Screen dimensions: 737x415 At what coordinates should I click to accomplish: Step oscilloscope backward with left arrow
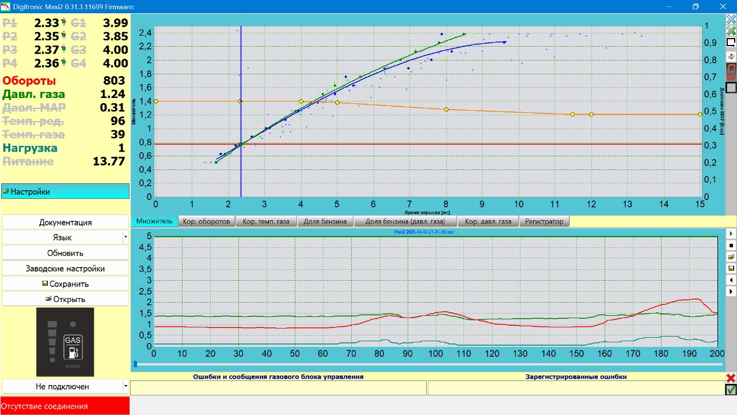(x=731, y=280)
